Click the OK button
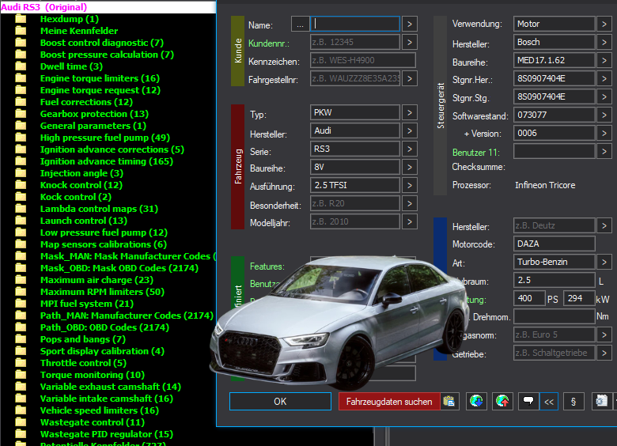Viewport: 617px width, 446px height. 280,401
